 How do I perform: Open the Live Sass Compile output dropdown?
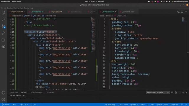pos(158,92)
